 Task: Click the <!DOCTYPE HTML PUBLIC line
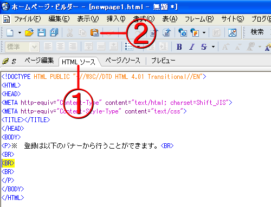pyautogui.click(x=104, y=77)
